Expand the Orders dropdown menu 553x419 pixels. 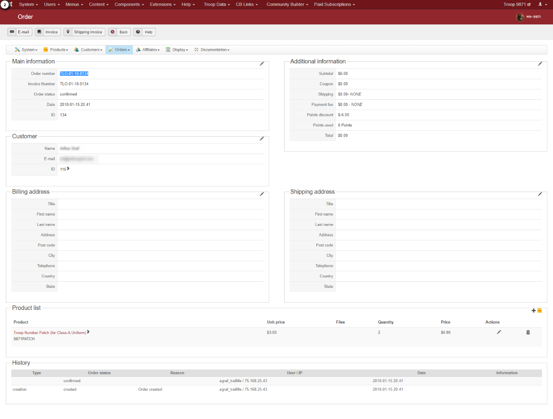[119, 50]
